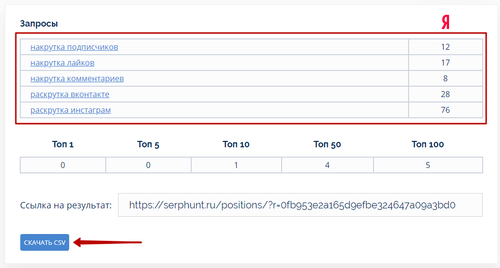Image resolution: width=500 pixels, height=268 pixels.
Task: Select position value 76 cell
Action: tap(446, 110)
